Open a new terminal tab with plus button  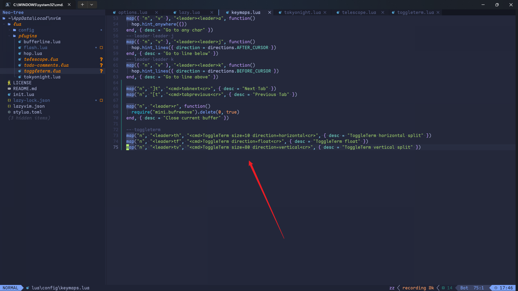pyautogui.click(x=82, y=5)
